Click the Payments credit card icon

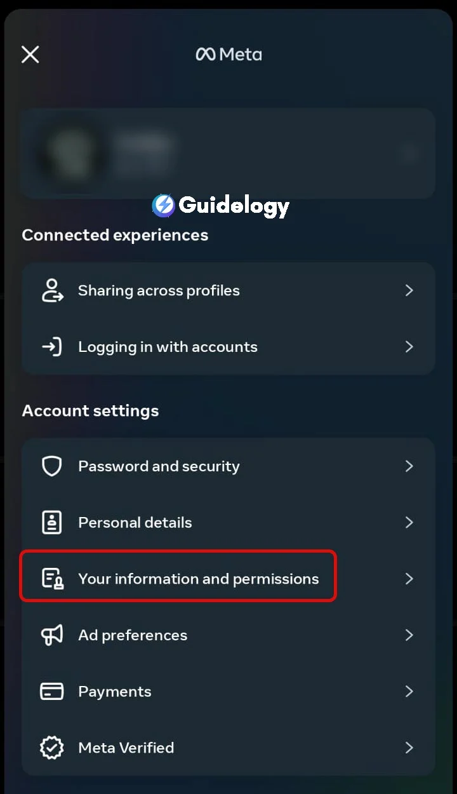[x=52, y=691]
